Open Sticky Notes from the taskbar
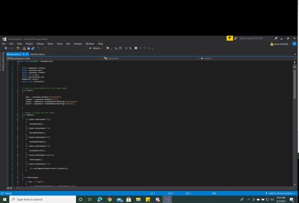The image size is (299, 203). click(148, 199)
